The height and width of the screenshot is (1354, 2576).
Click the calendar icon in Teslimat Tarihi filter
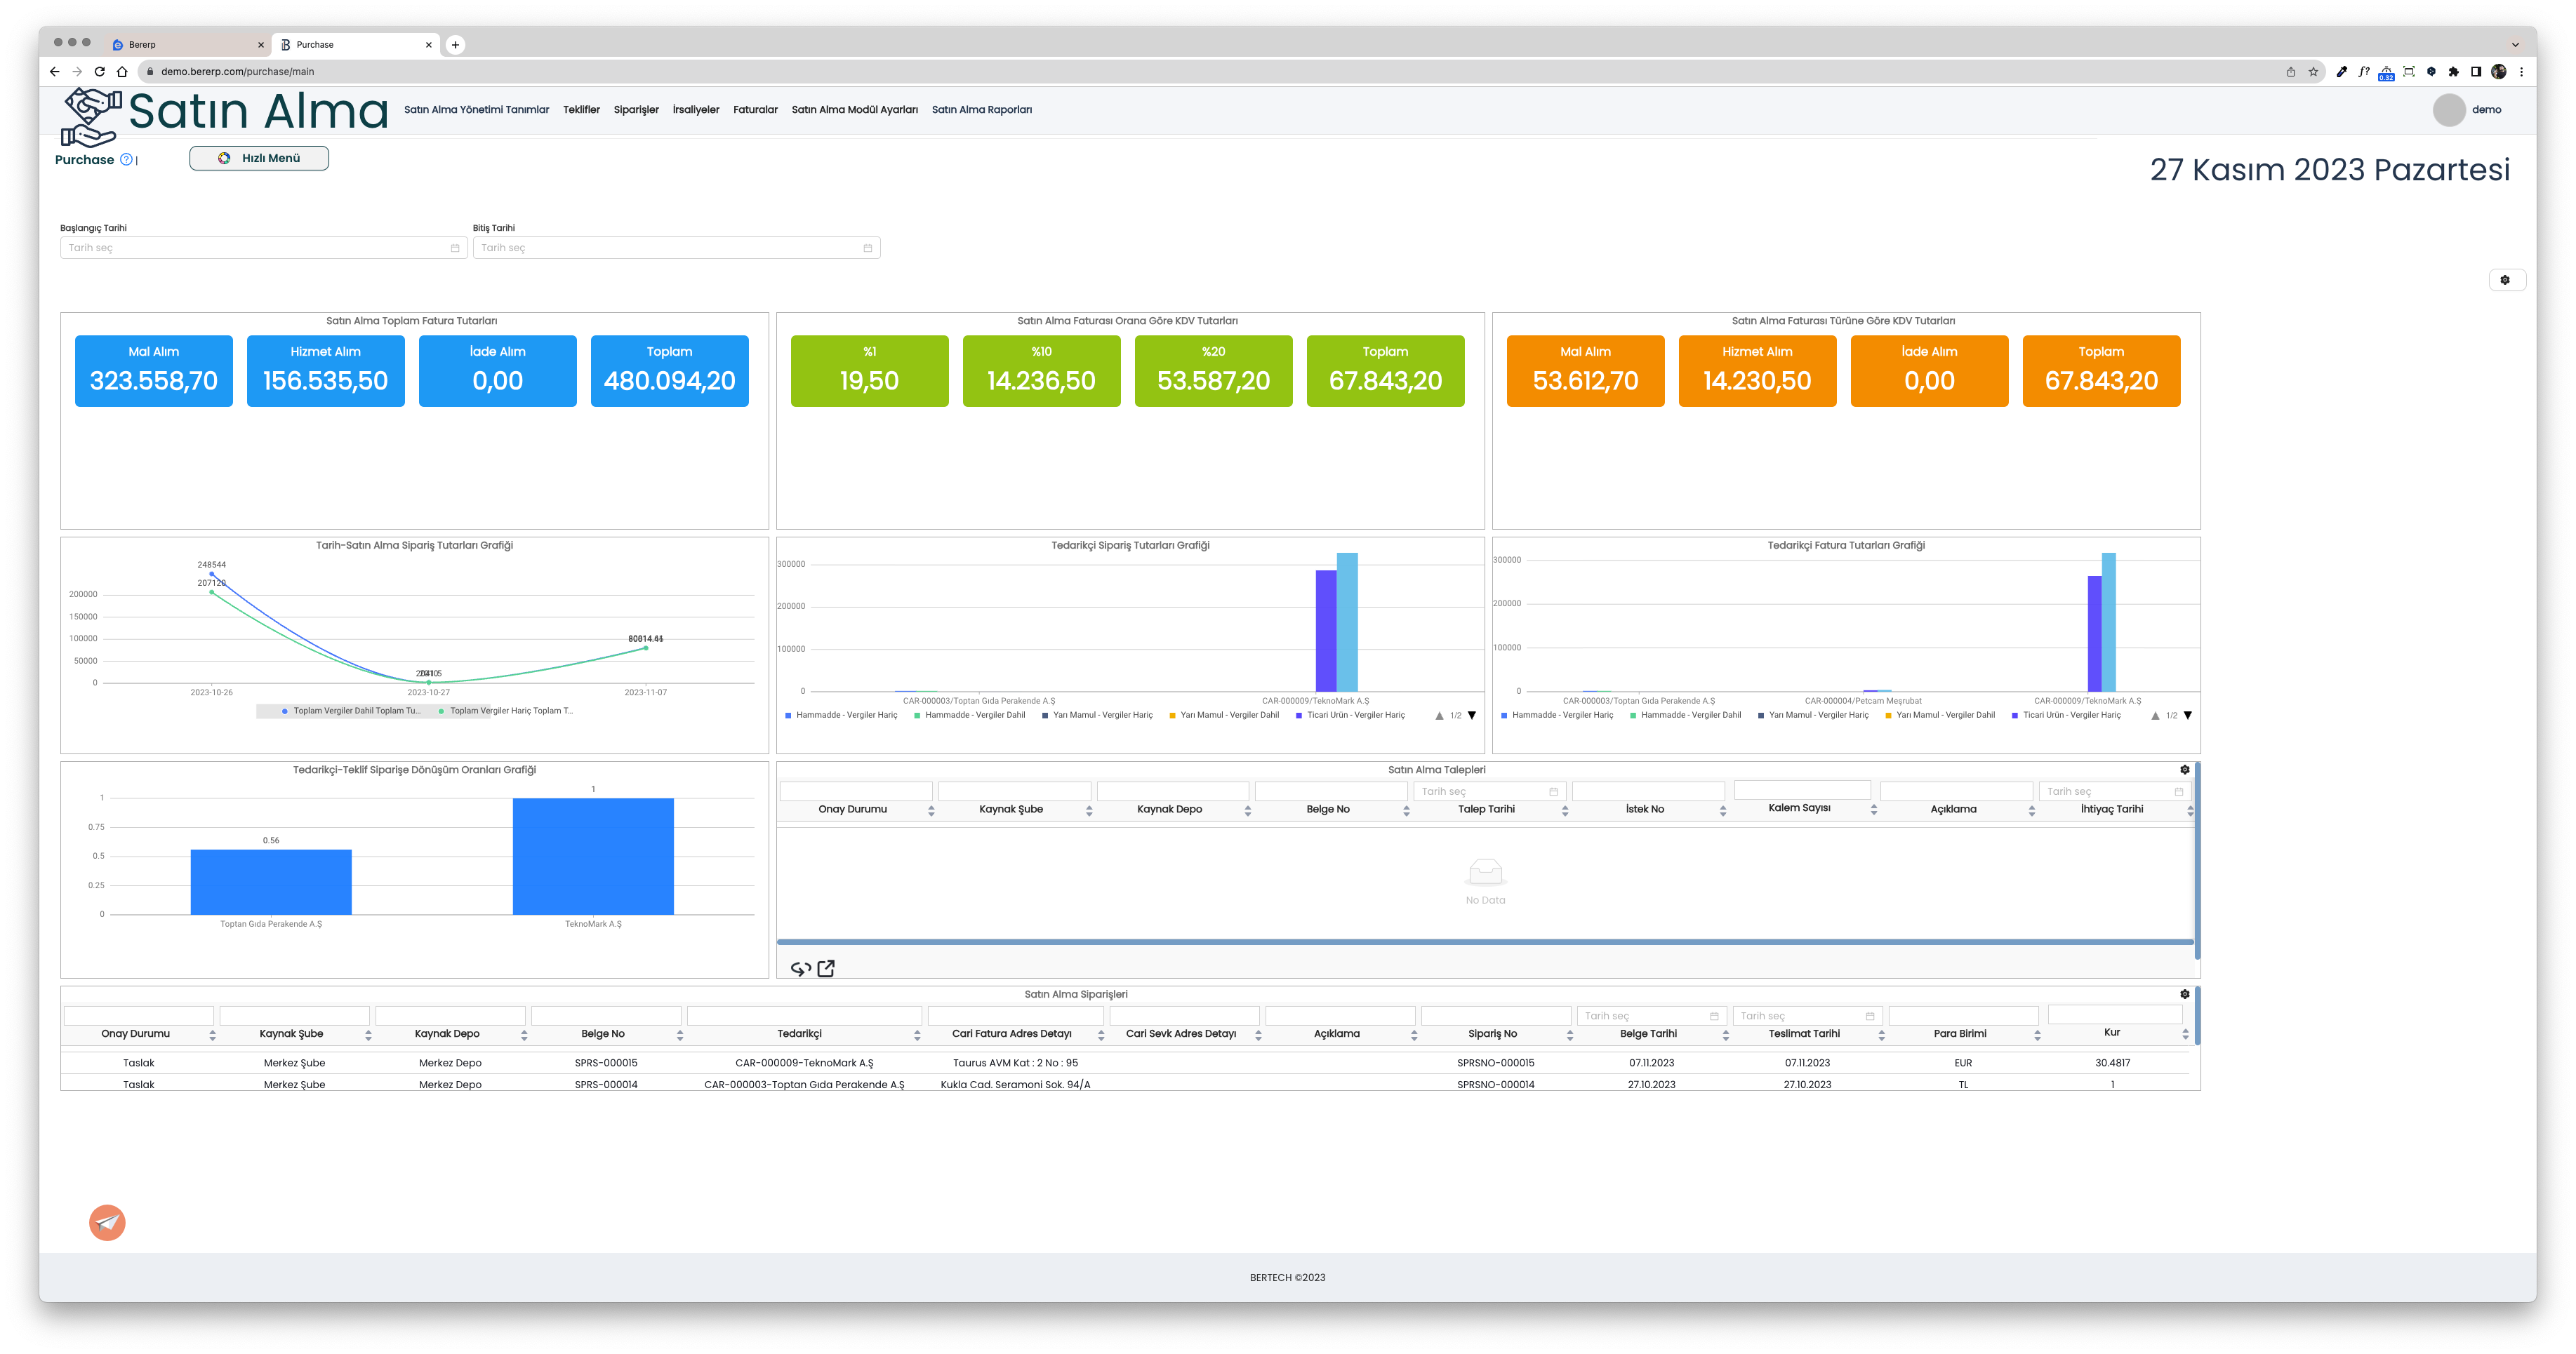(1870, 1017)
